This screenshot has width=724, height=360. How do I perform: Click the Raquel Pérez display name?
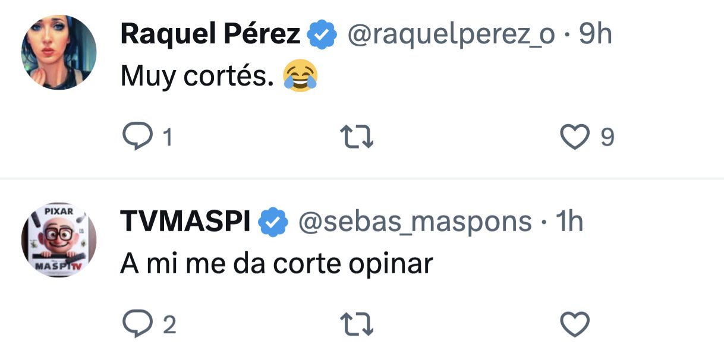[210, 34]
